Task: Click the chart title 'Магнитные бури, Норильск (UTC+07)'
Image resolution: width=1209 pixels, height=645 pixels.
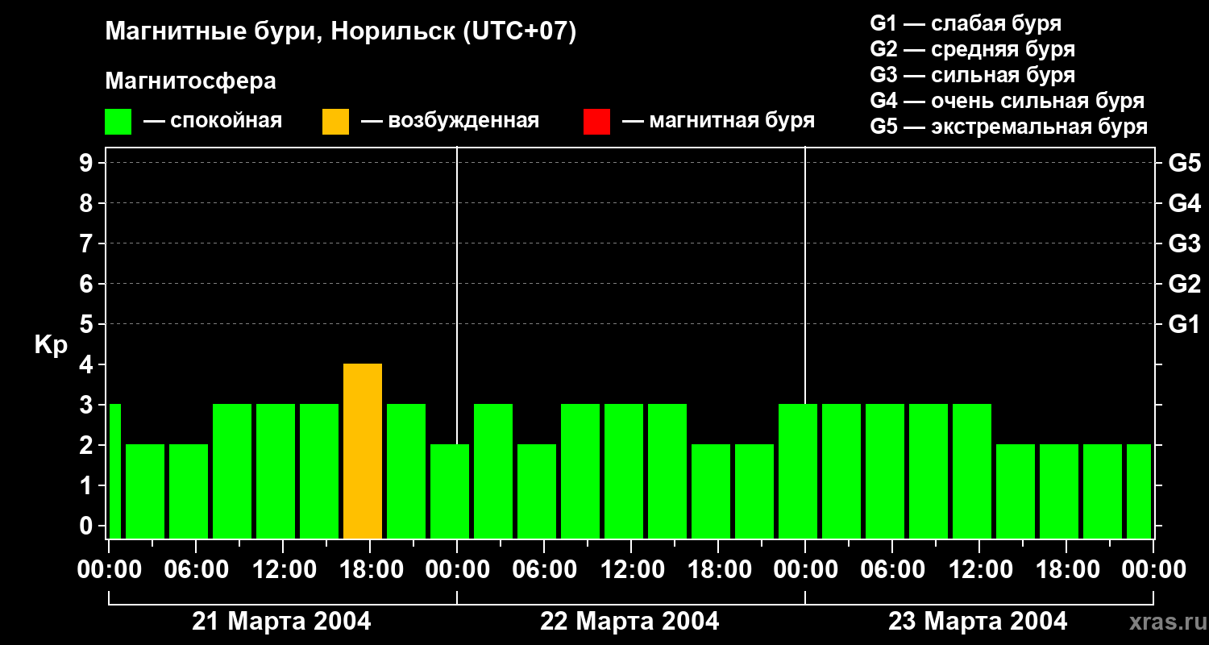Action: coord(341,32)
